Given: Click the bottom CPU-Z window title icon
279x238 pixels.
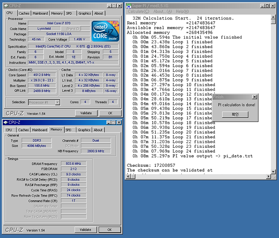Looking at the screenshot, I should 6,122.
